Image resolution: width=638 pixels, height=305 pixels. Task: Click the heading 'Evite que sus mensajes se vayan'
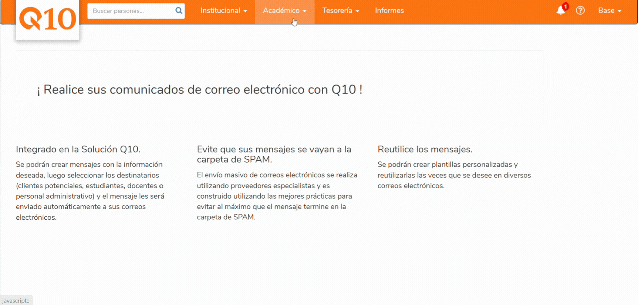point(274,154)
